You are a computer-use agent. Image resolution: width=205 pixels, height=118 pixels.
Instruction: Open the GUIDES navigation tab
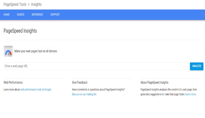click(20, 15)
